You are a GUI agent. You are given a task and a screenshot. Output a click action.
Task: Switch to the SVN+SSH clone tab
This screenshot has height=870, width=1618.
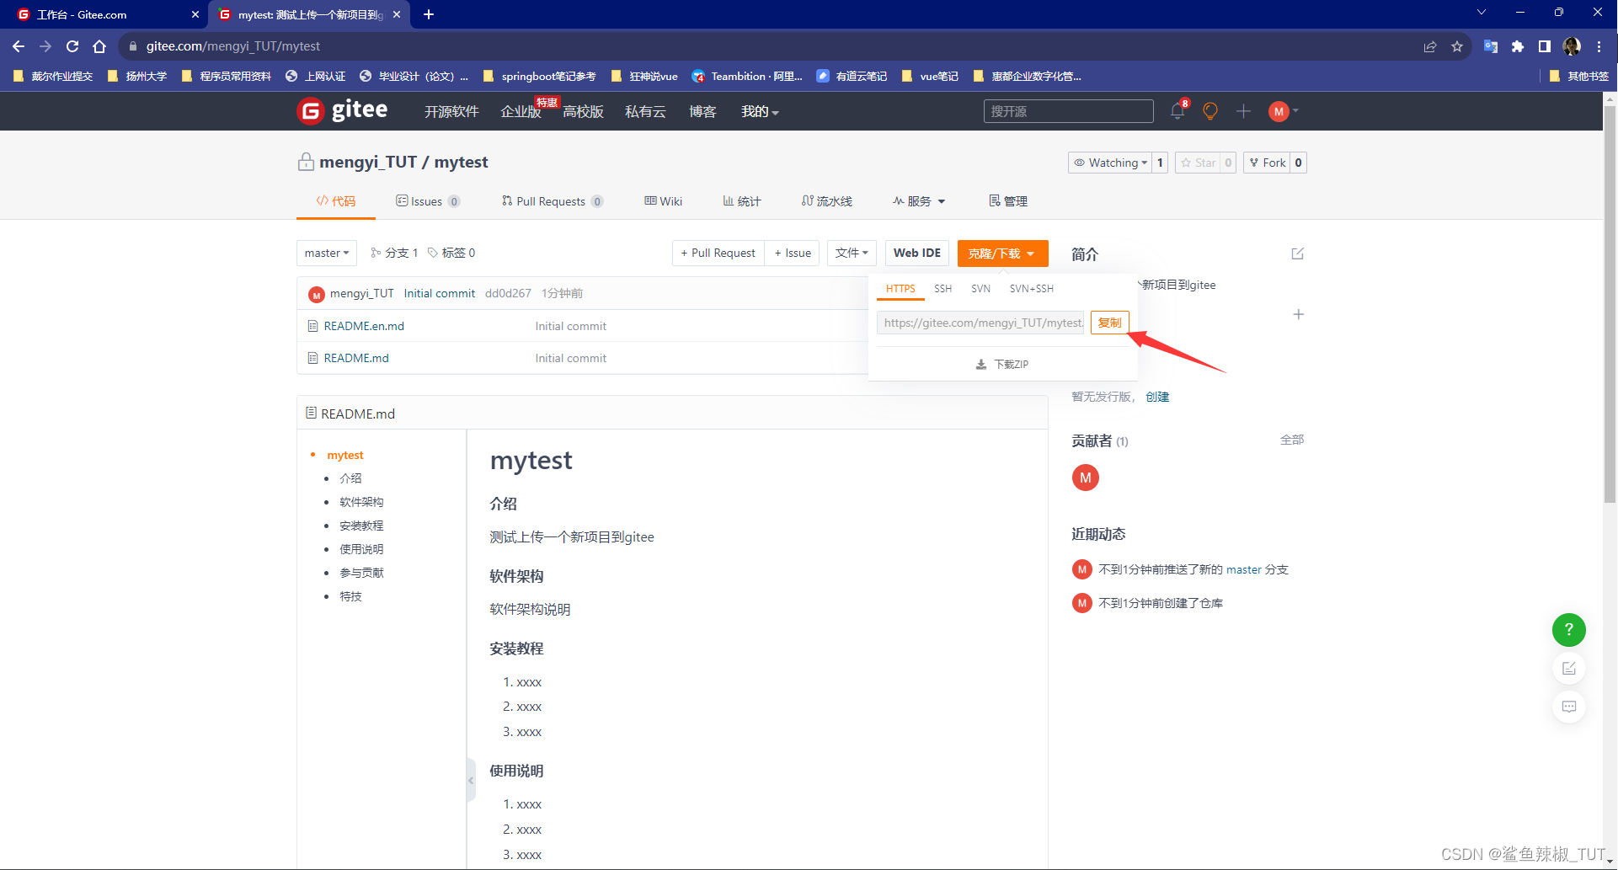pyautogui.click(x=1031, y=288)
